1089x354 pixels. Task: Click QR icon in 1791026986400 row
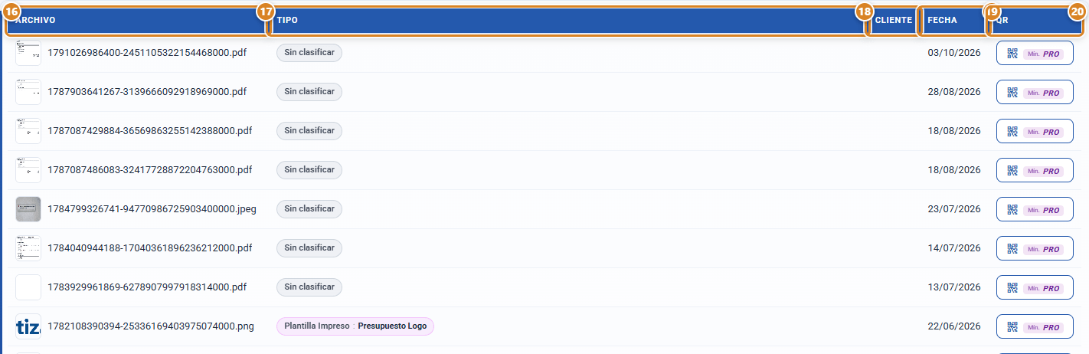pyautogui.click(x=1012, y=54)
